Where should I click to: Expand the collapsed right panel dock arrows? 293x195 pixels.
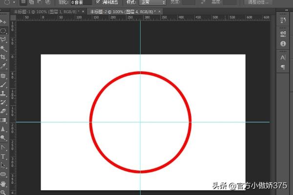287,10
